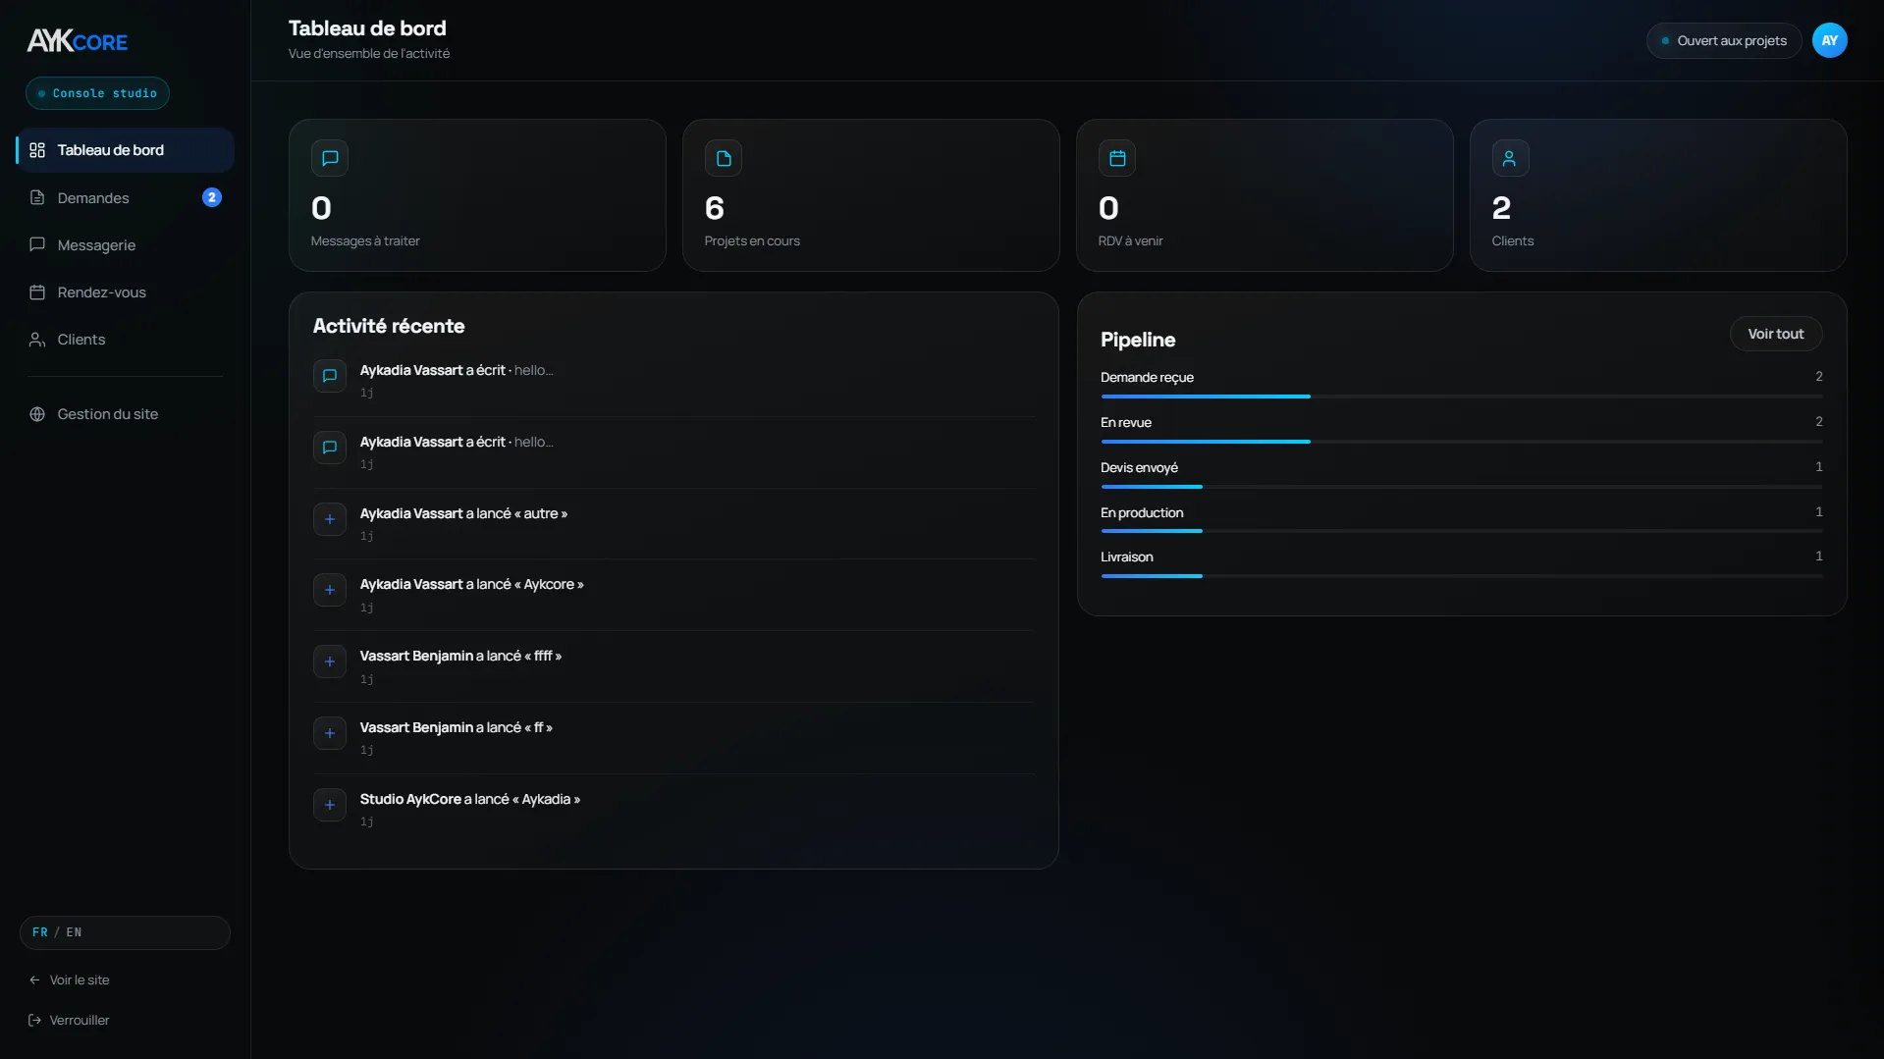Click the Devis envoyé progress bar
Image resolution: width=1884 pixels, height=1059 pixels.
coord(1462,487)
